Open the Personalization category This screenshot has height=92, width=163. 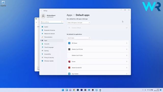coord(52,37)
